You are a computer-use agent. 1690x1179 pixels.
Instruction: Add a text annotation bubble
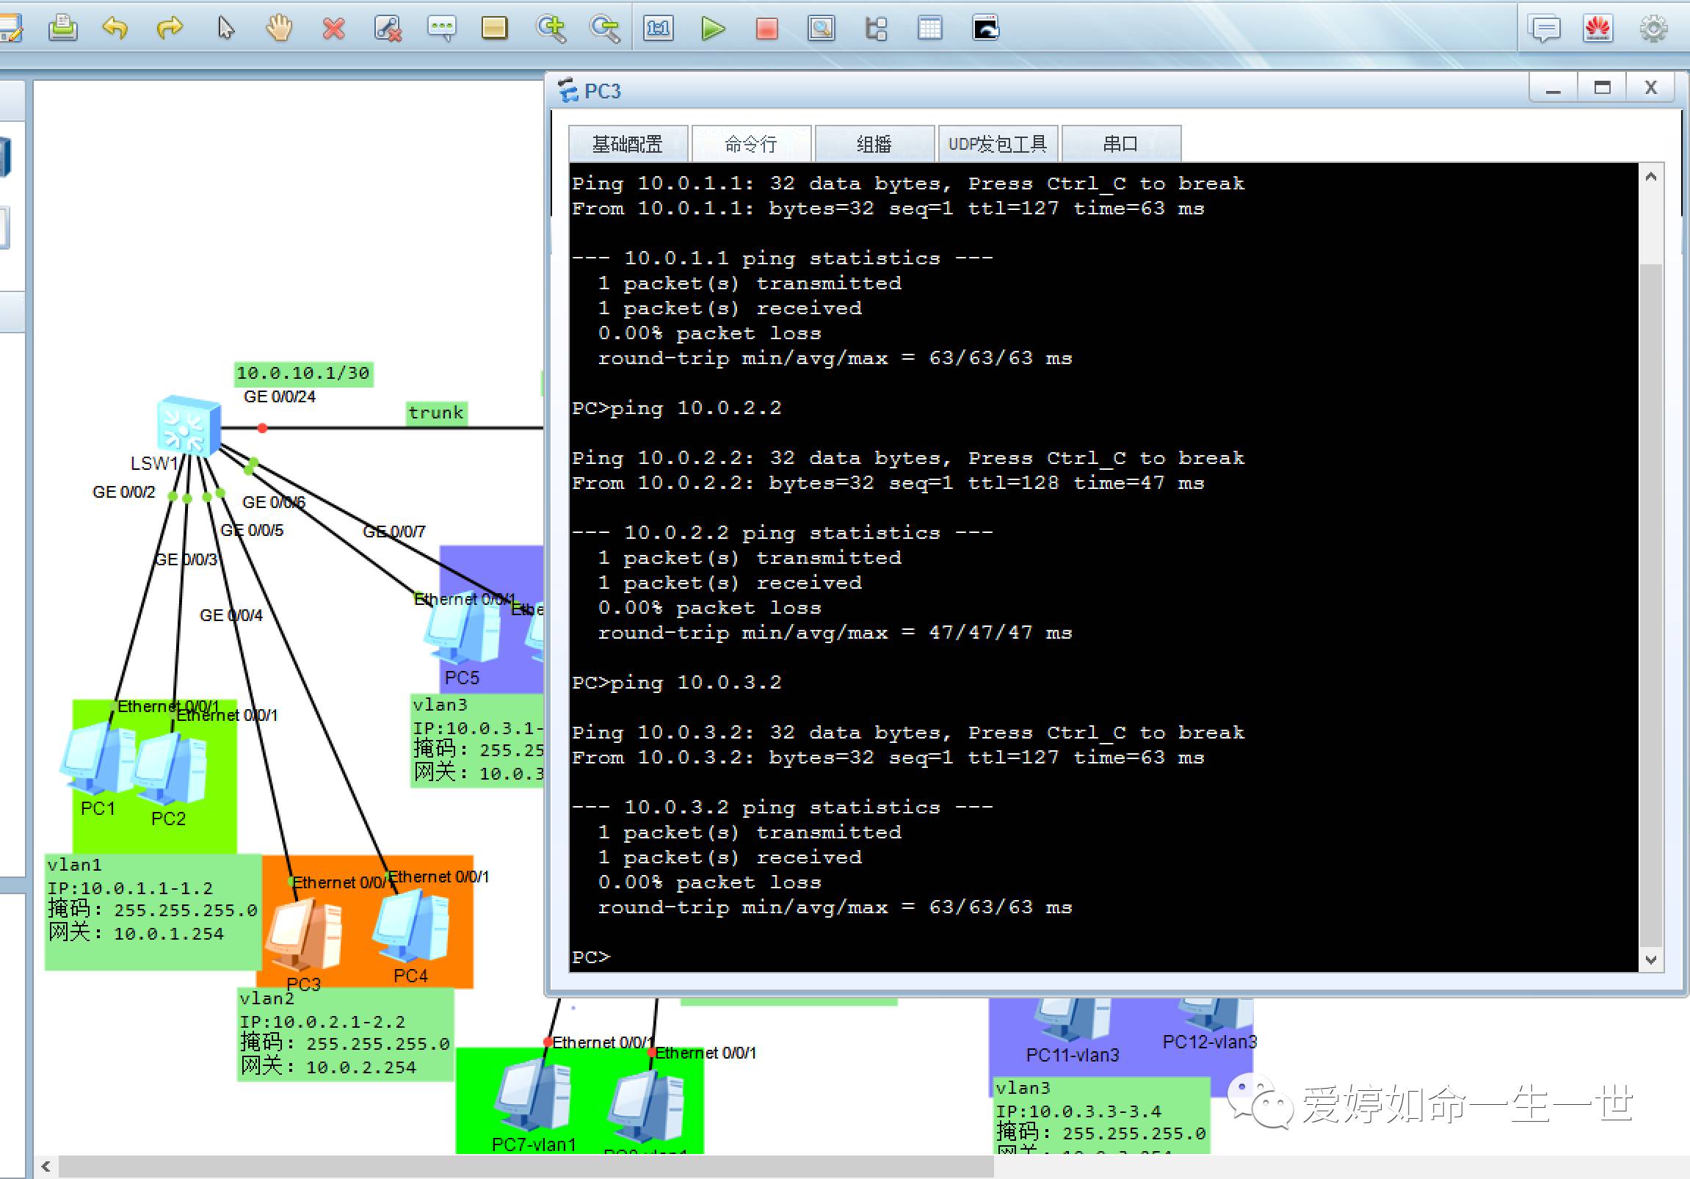442,29
